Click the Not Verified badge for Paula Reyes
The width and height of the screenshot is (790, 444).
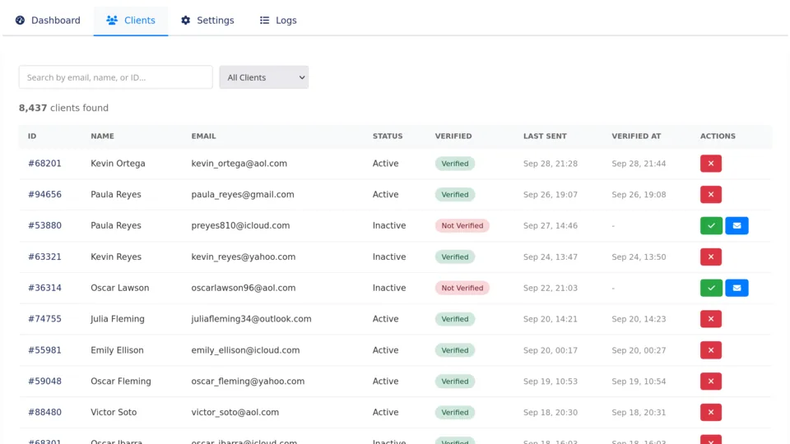pos(462,225)
